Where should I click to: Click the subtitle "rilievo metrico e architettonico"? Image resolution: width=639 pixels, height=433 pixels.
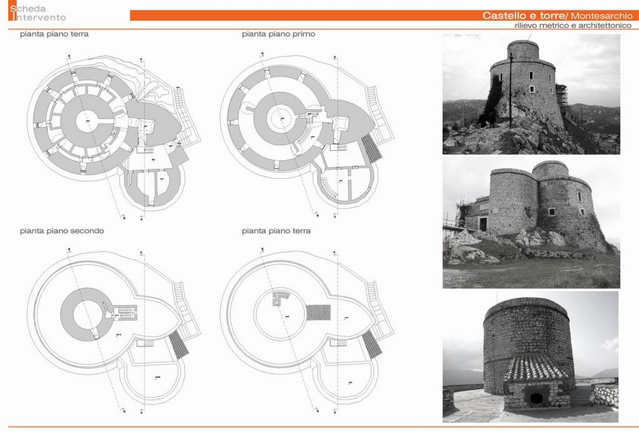(573, 25)
